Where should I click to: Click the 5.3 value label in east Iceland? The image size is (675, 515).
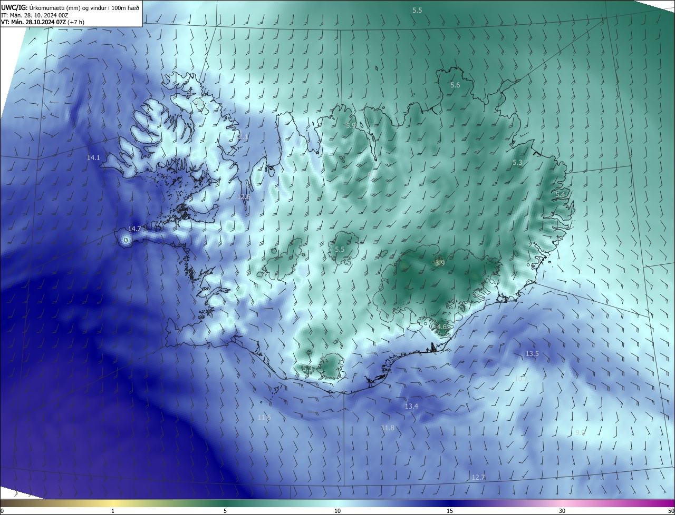pyautogui.click(x=517, y=163)
